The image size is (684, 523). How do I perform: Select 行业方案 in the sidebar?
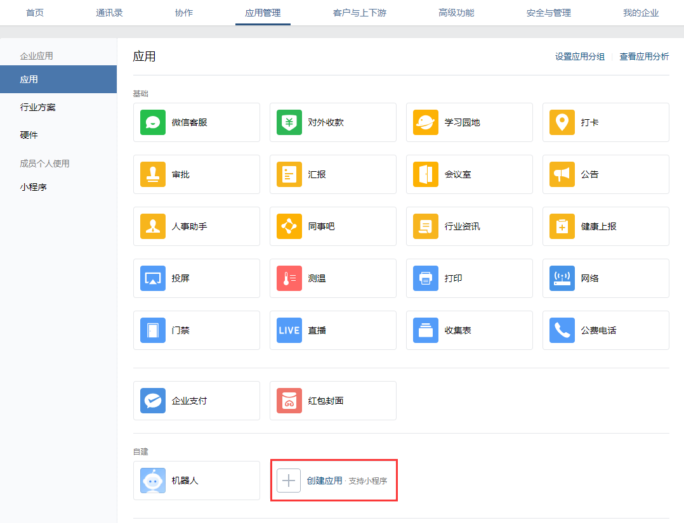38,107
